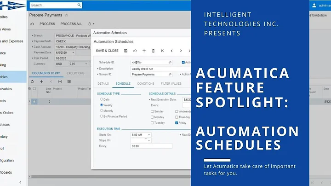Go to first schedule record
This screenshot has height=186, width=331.
162,51
